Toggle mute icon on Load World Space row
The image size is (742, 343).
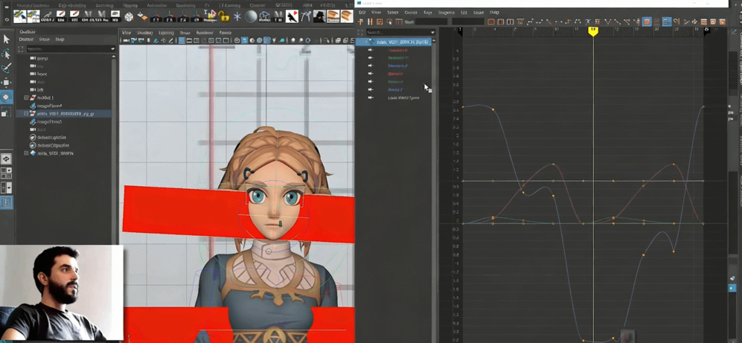pos(371,97)
